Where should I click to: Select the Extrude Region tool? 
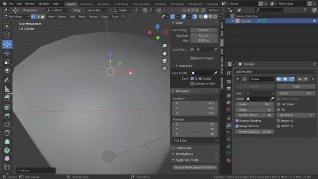(x=7, y=98)
